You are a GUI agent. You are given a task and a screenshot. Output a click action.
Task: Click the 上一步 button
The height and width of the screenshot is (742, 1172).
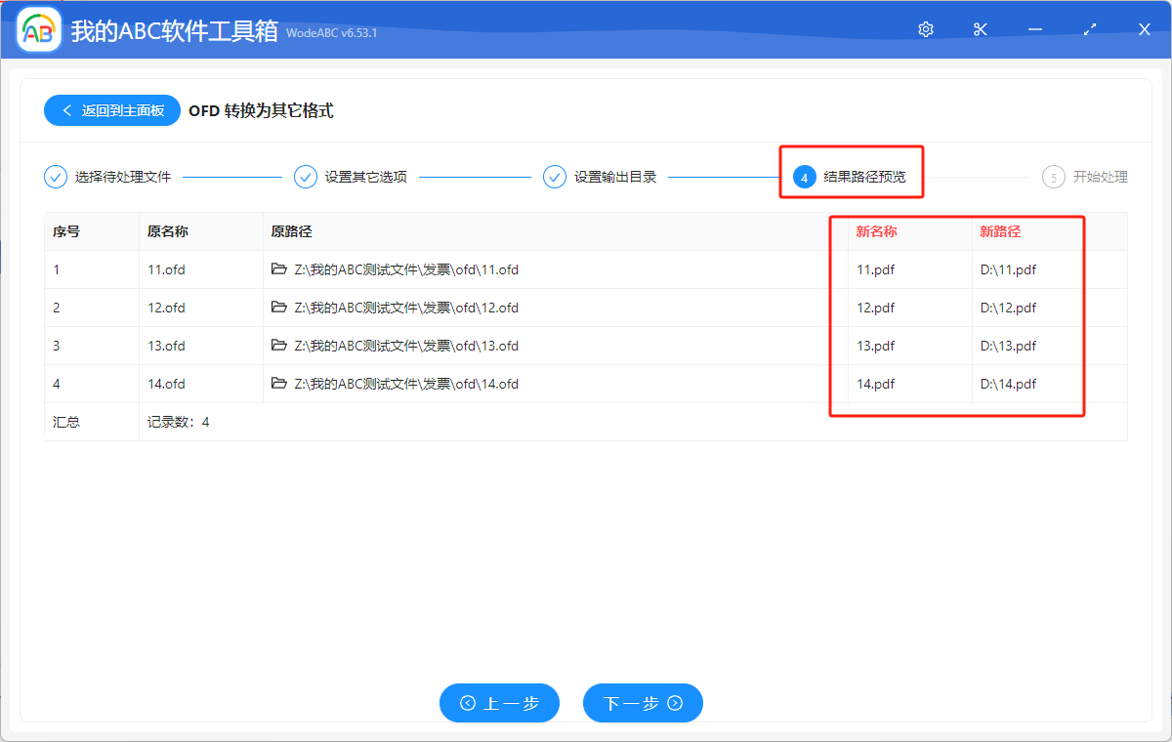(499, 703)
